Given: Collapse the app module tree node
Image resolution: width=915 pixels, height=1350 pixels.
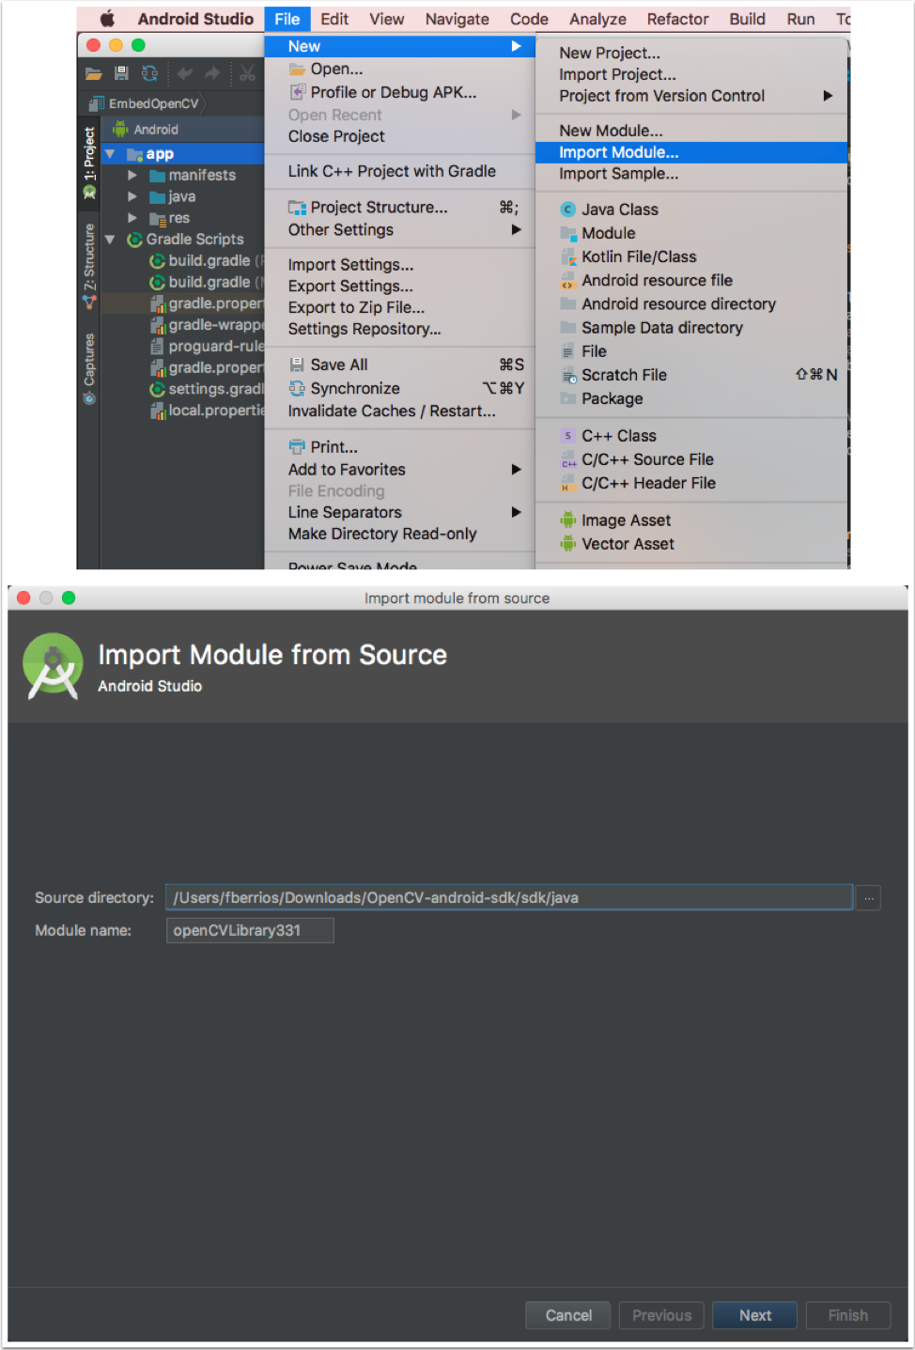Looking at the screenshot, I should tap(110, 154).
